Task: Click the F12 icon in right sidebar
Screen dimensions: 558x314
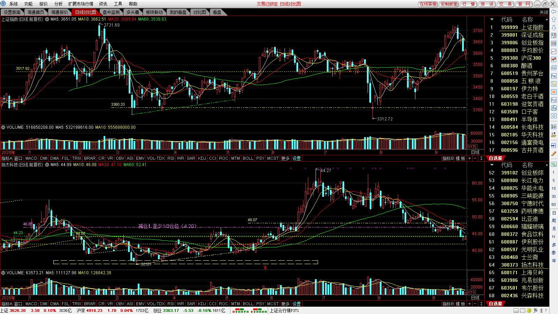Action: (553, 100)
